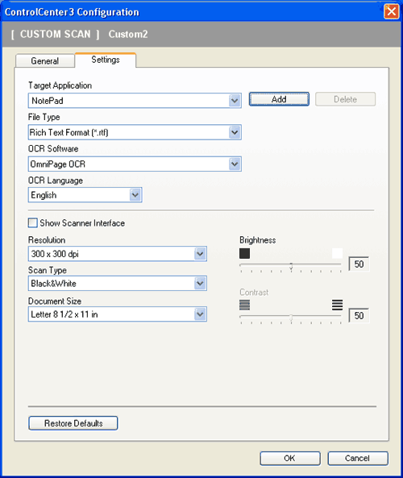Expand the File Type dropdown
Image resolution: width=403 pixels, height=478 pixels.
click(235, 132)
